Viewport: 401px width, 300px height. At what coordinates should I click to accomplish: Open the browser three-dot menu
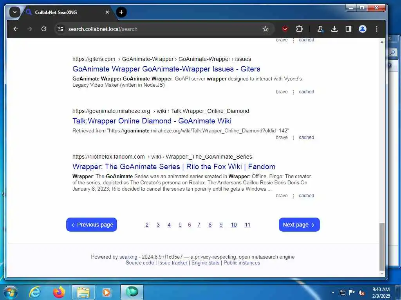[x=377, y=29]
